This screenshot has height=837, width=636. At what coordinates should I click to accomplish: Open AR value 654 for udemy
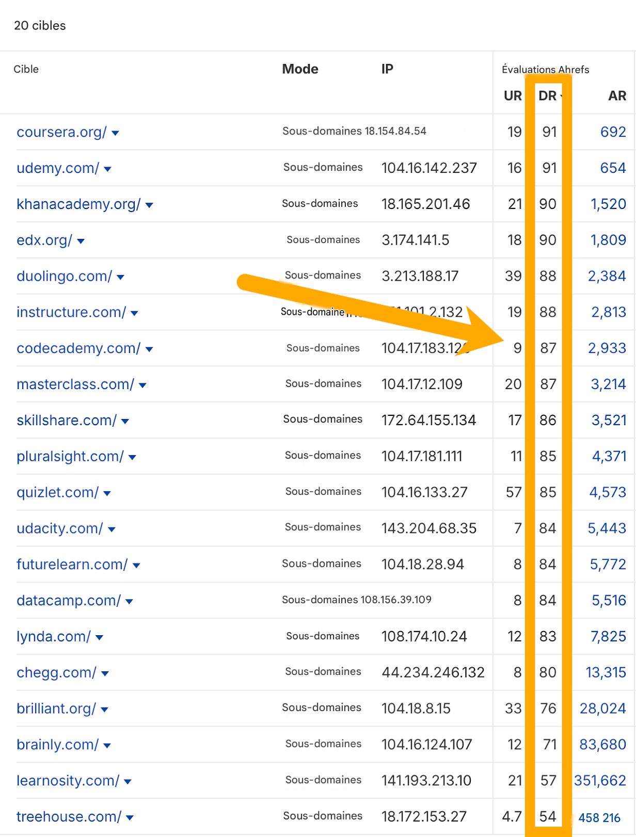(x=613, y=168)
